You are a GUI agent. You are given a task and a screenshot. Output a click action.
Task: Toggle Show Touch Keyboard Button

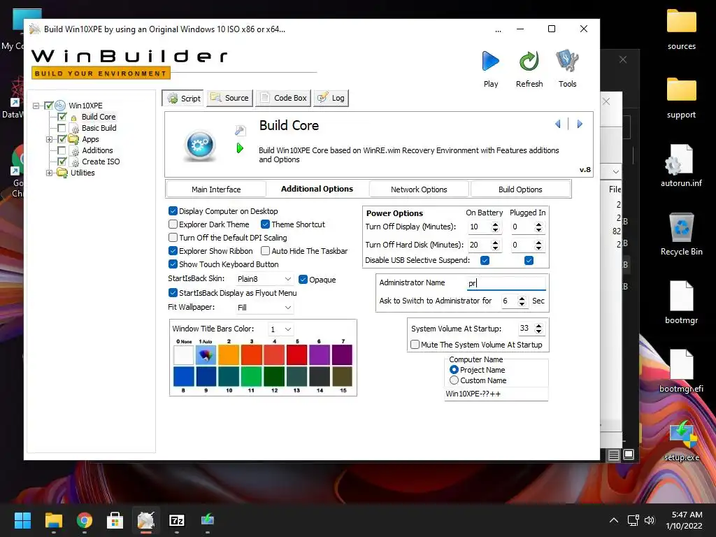pyautogui.click(x=173, y=264)
